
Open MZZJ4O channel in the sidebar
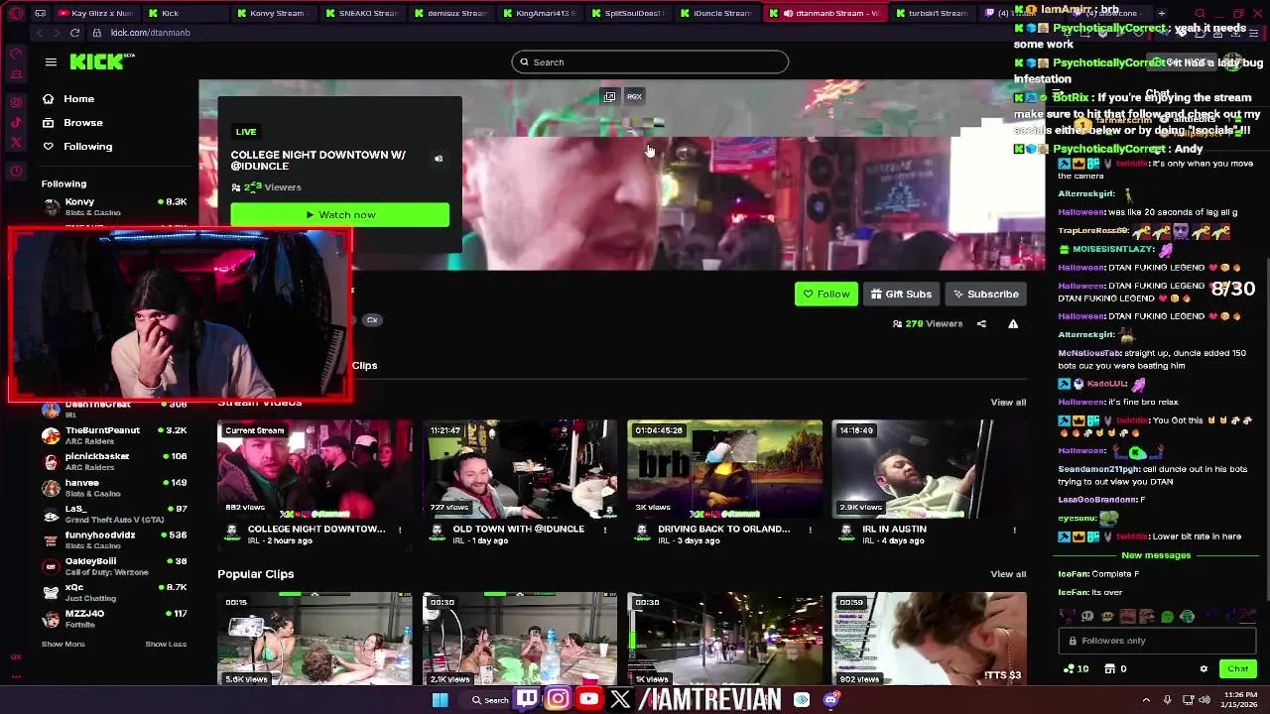point(114,618)
